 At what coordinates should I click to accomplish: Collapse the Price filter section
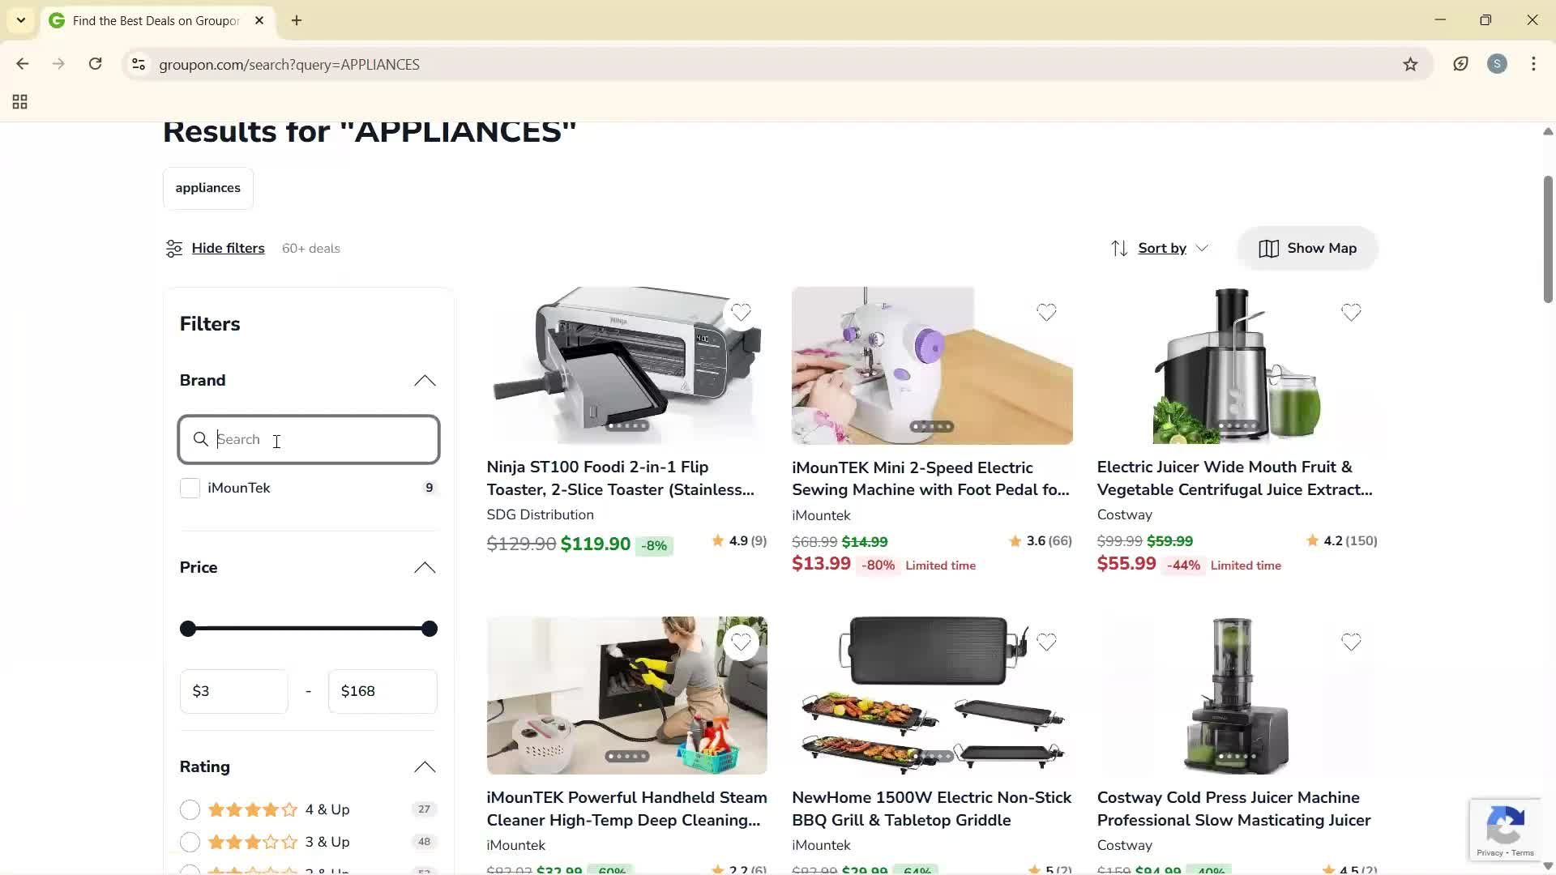click(425, 568)
